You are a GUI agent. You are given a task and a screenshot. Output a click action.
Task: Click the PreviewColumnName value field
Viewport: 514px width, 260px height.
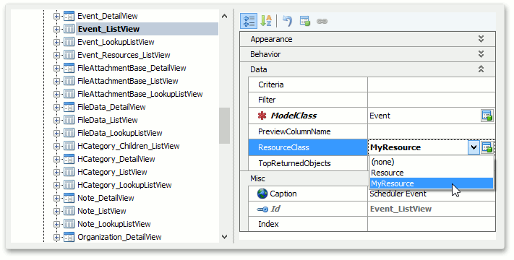pyautogui.click(x=432, y=131)
